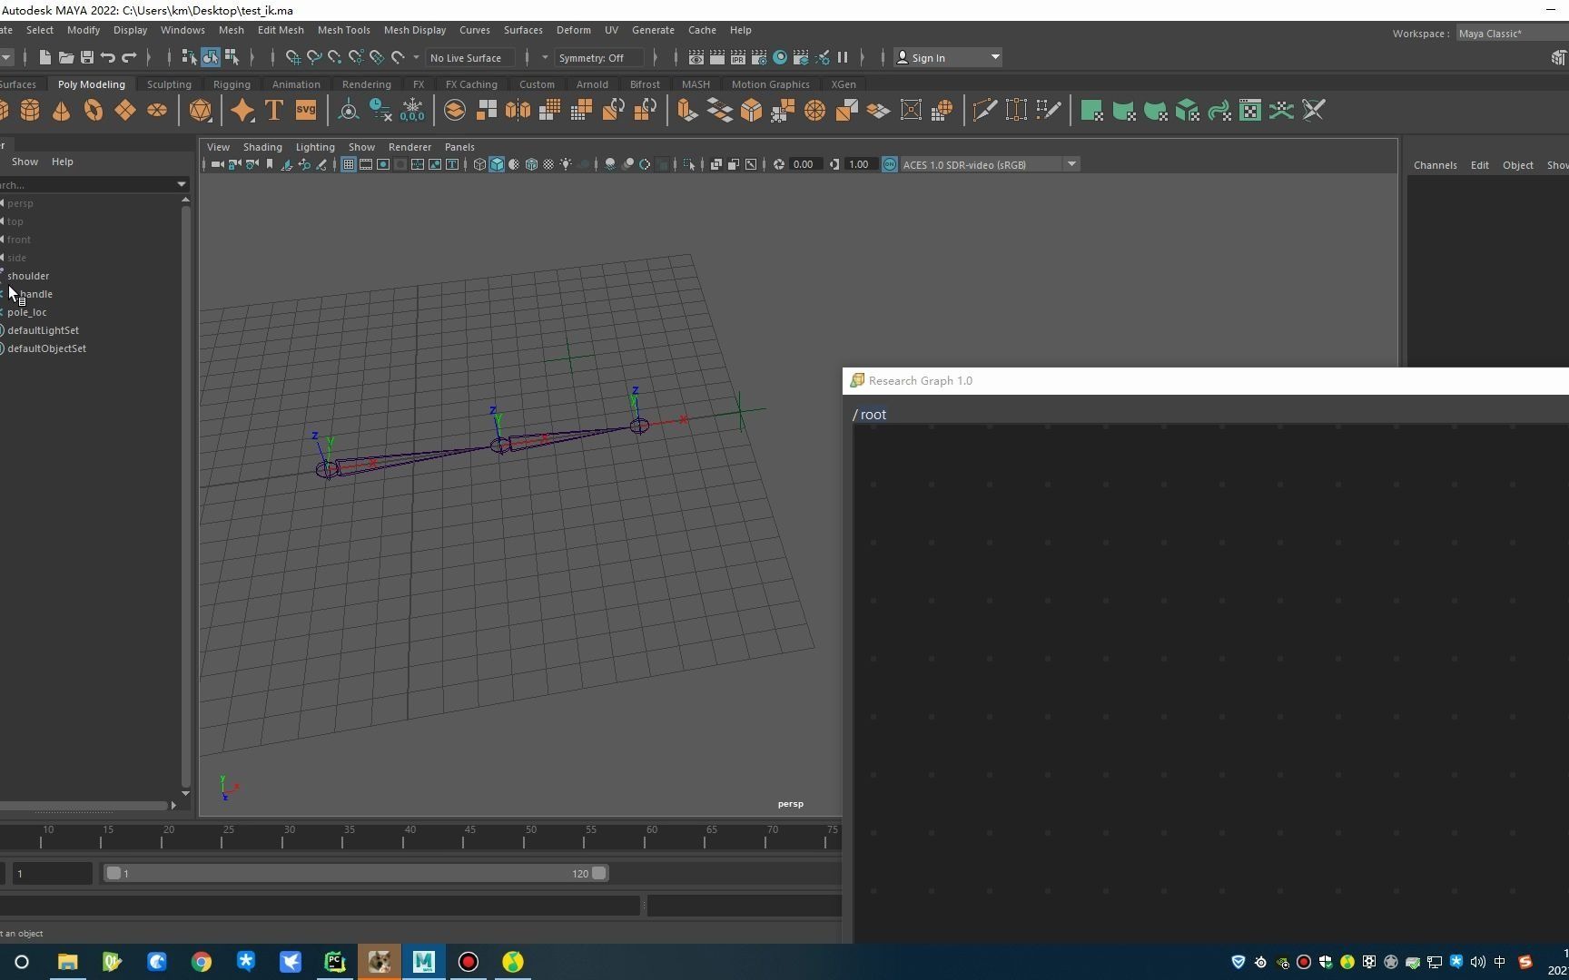Create a polygon cone from the shelf
Screen dimensions: 1569x980
click(61, 111)
